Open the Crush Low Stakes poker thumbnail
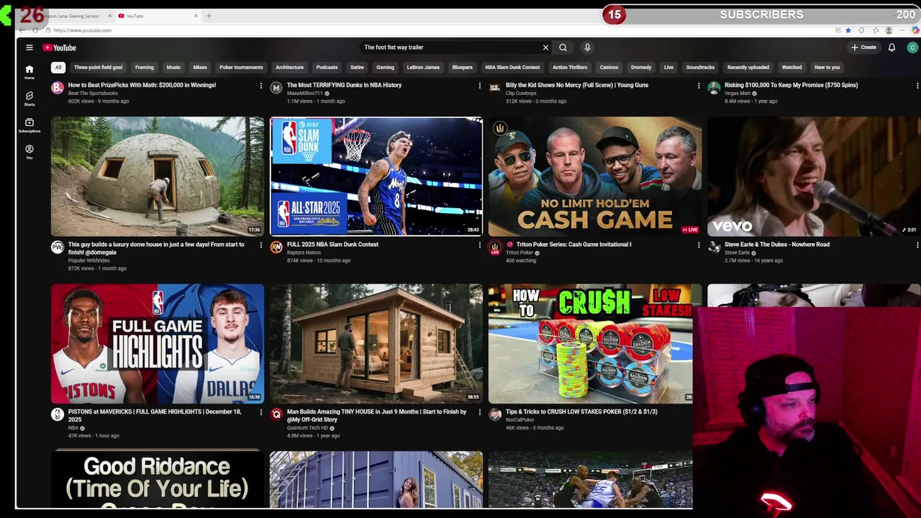921x518 pixels. pos(591,344)
